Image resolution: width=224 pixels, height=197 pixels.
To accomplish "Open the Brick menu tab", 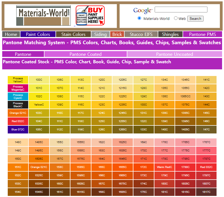I will 117,34.
